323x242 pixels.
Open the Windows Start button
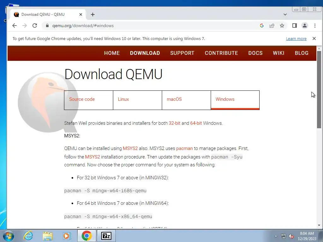coord(9,236)
